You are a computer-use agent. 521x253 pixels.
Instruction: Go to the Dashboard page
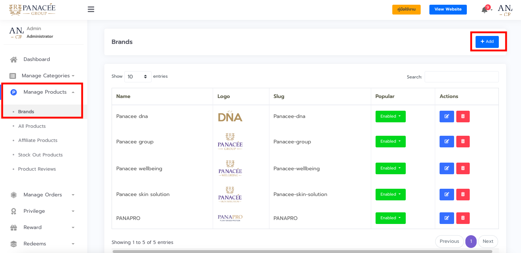pyautogui.click(x=37, y=60)
